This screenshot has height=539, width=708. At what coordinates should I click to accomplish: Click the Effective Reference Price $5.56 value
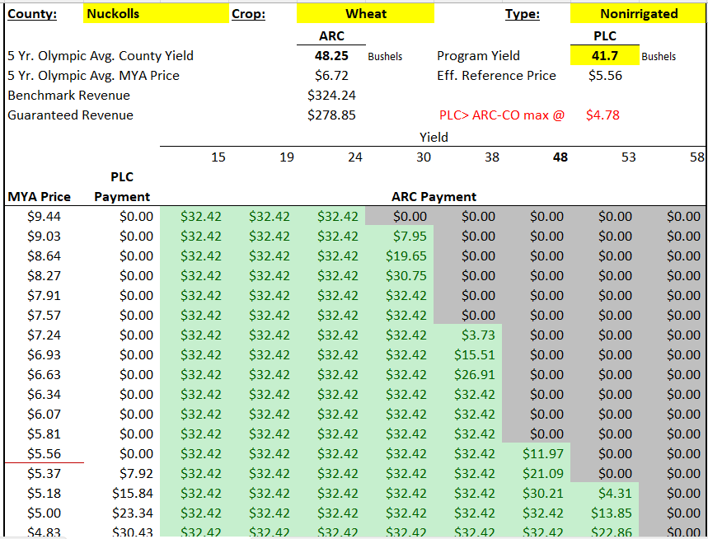(x=605, y=76)
